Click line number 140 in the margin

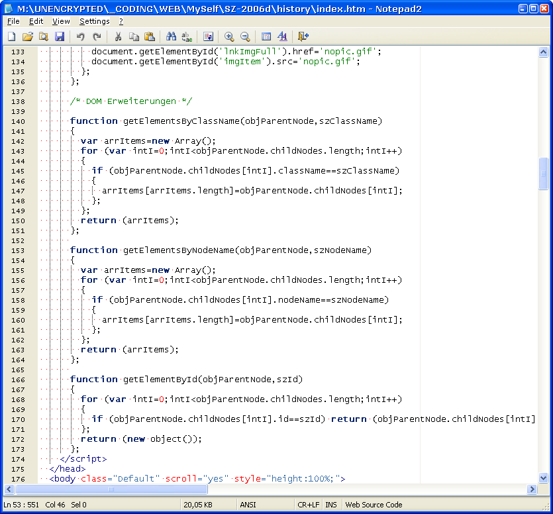point(18,121)
